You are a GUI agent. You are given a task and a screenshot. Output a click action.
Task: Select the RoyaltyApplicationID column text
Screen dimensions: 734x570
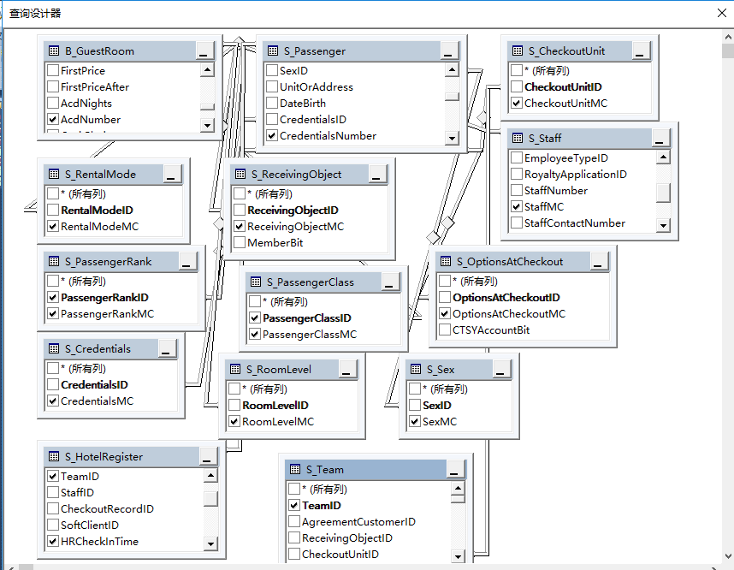[576, 175]
